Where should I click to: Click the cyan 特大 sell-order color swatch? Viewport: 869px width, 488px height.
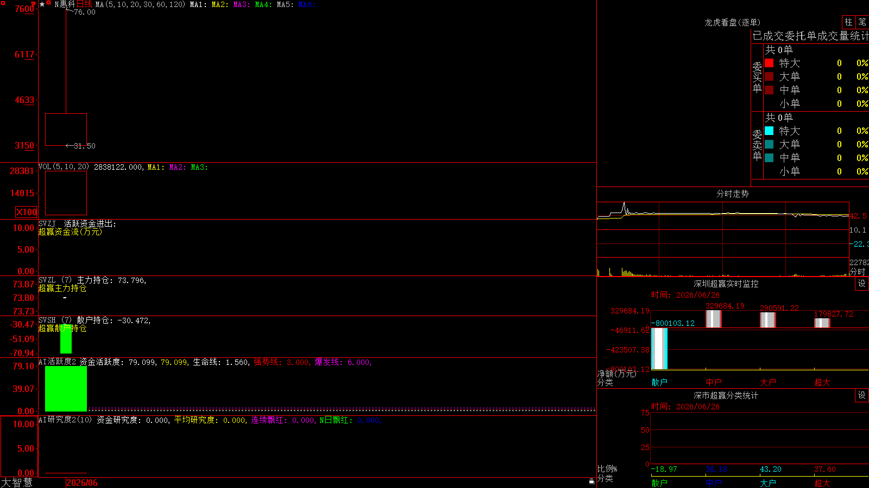(x=769, y=131)
